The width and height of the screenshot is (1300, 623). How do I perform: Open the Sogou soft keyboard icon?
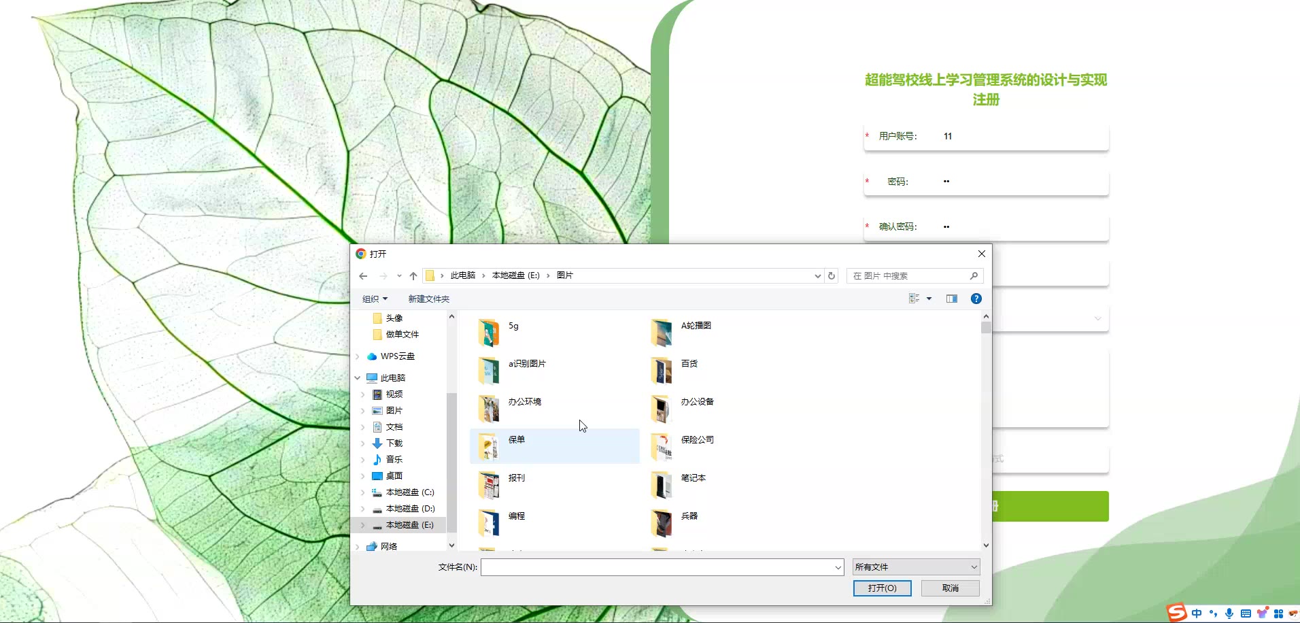[1246, 613]
